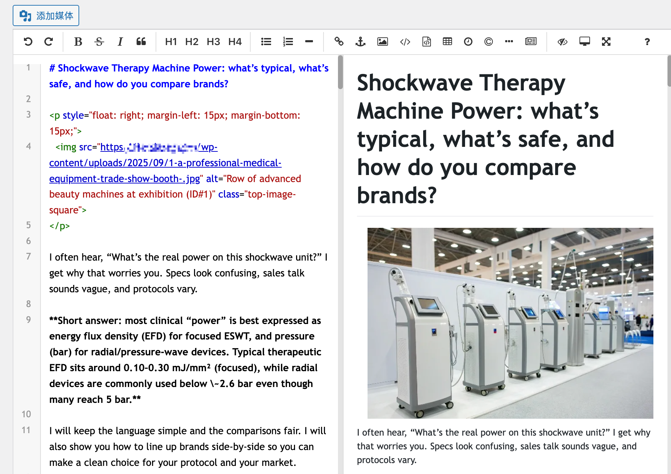Insert the current date and time
The image size is (671, 474).
(x=468, y=42)
